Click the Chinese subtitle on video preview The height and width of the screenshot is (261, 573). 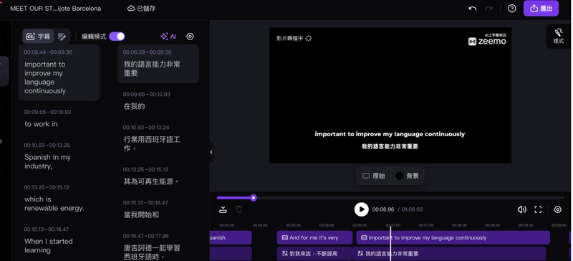390,146
